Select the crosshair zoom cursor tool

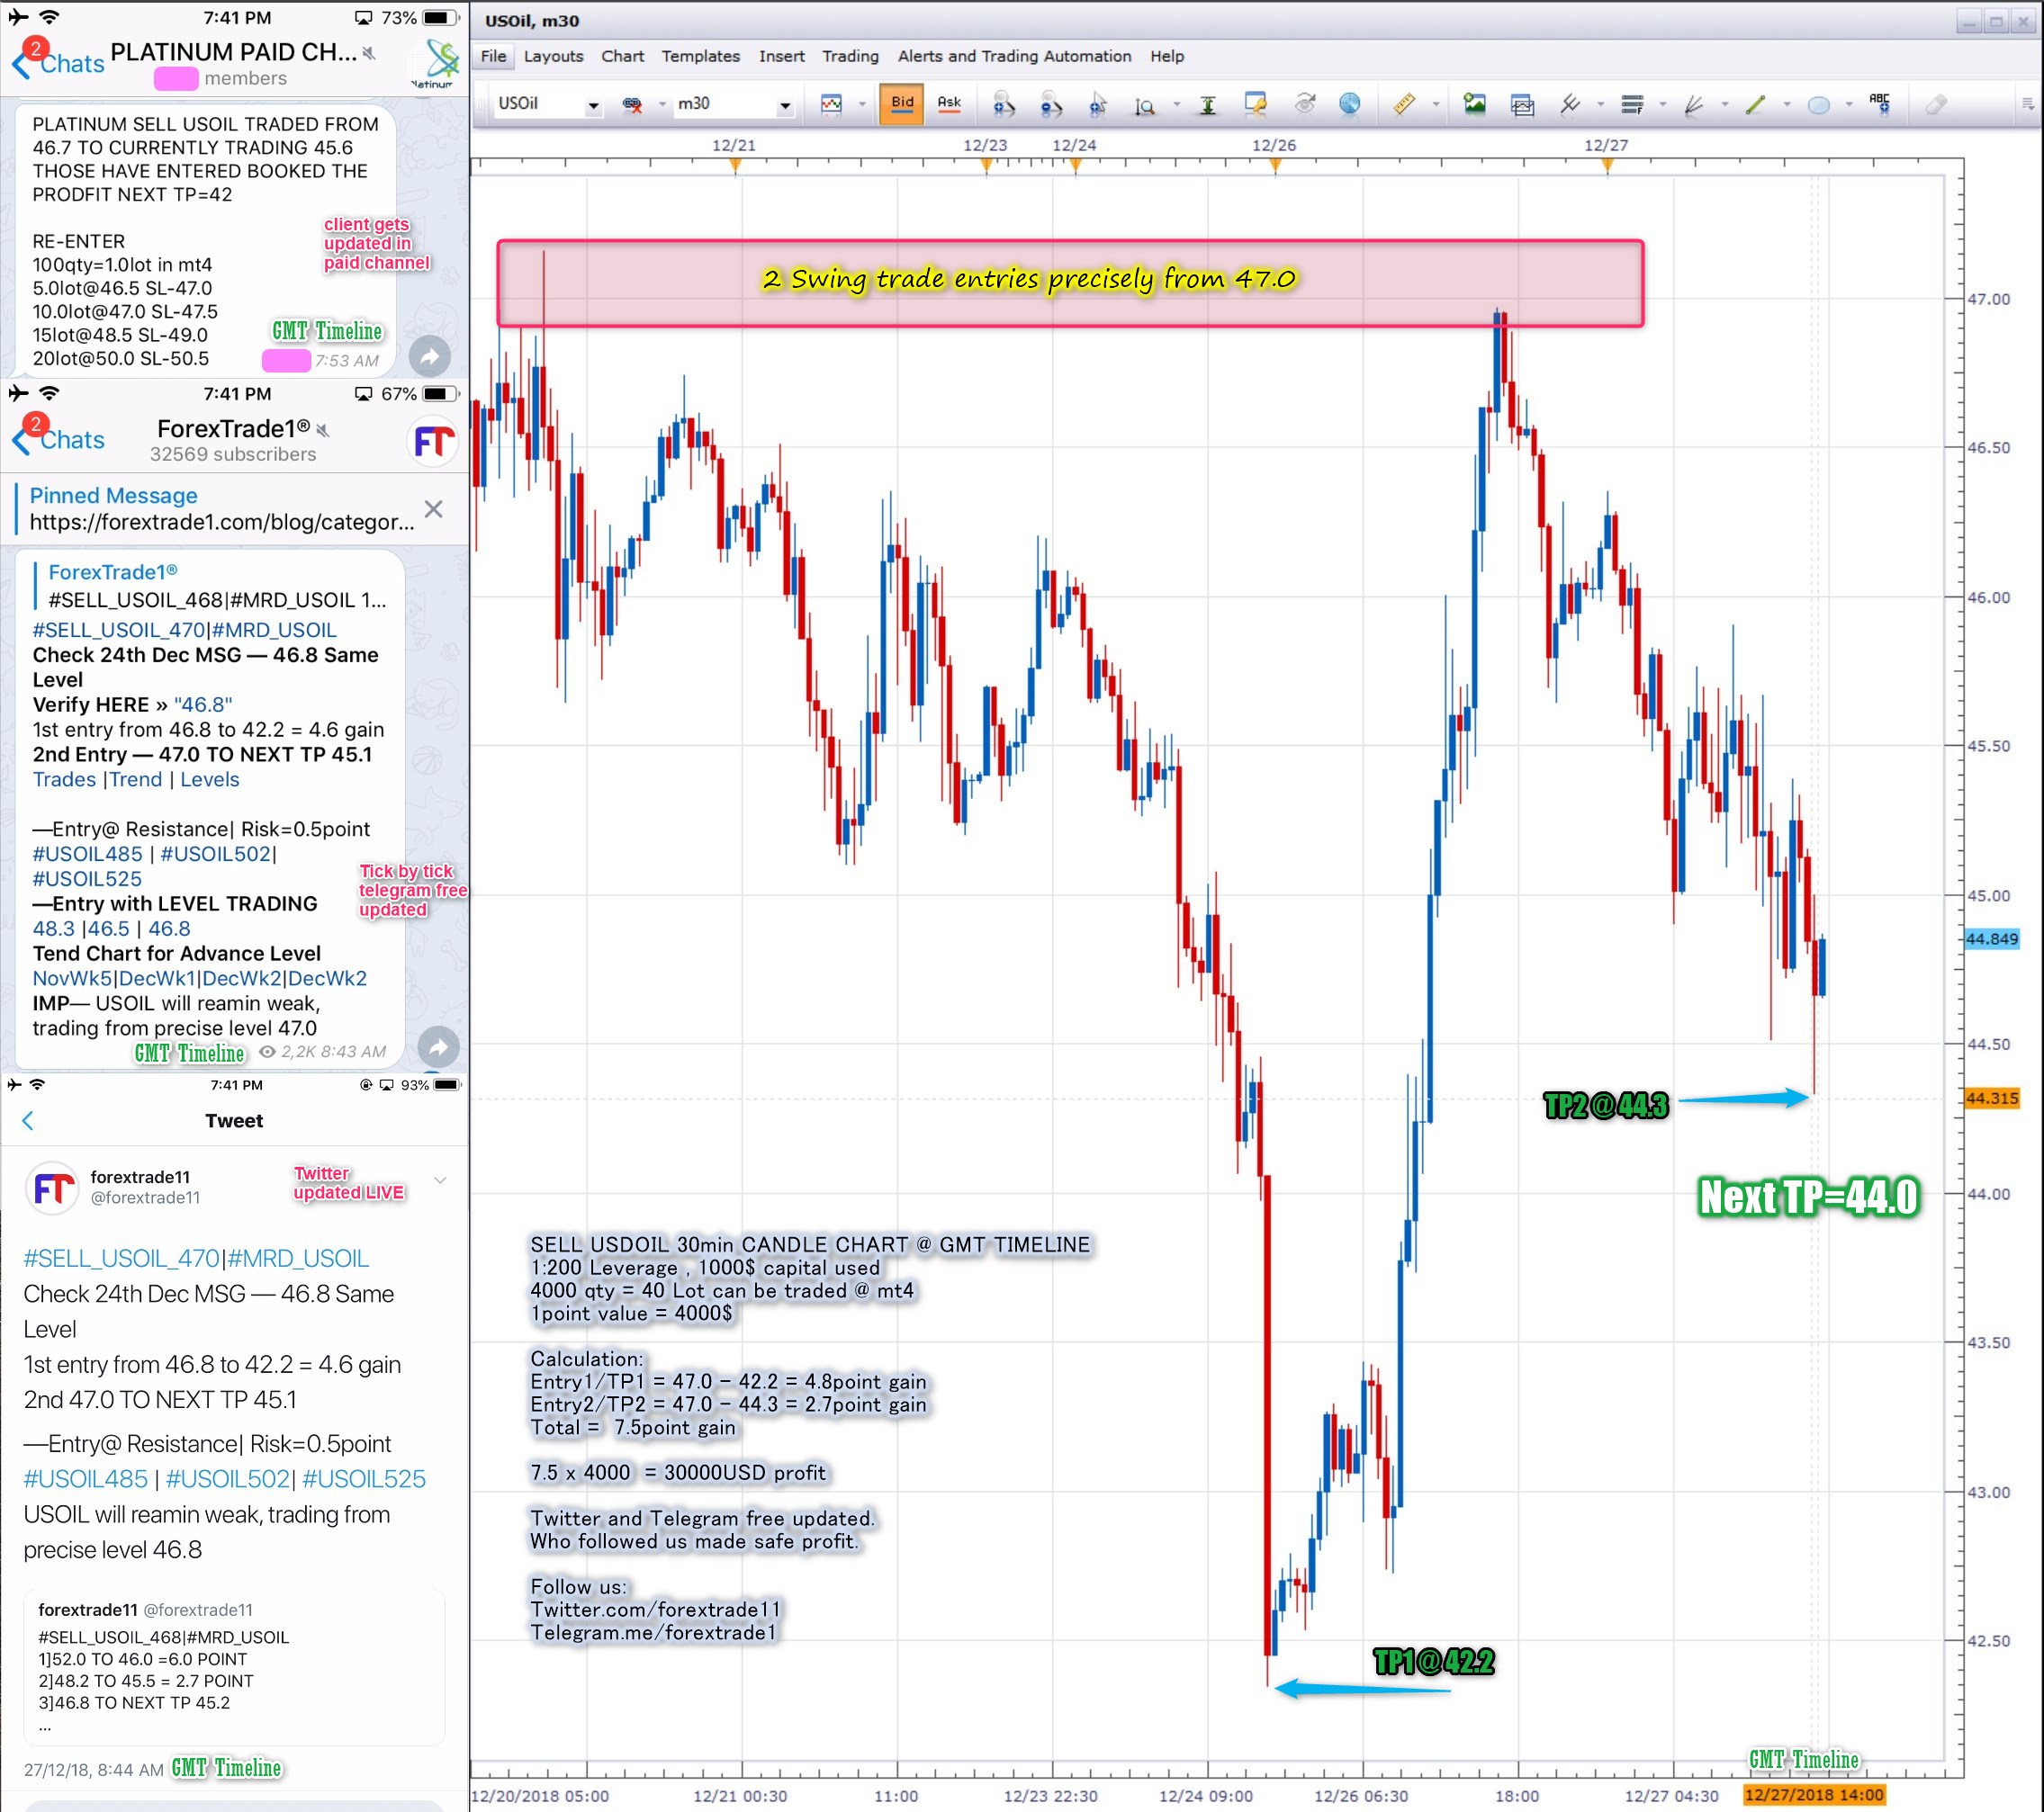pyautogui.click(x=1098, y=104)
